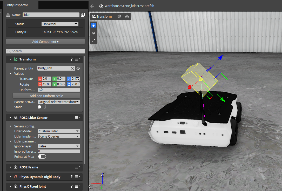This screenshot has height=191, width=282.
Task: Open PhysX Dynamic Rigid Body help
Action: coord(72,177)
